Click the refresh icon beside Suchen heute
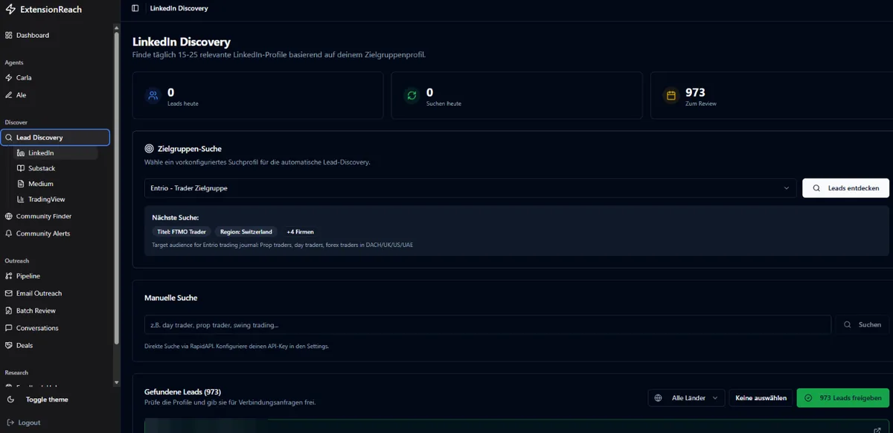 [412, 95]
